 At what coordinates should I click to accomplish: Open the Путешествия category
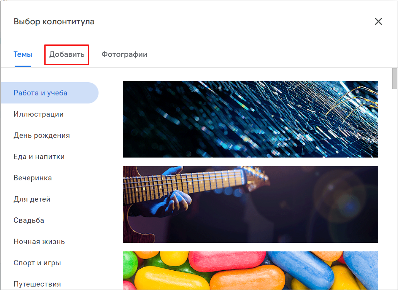[x=37, y=284]
